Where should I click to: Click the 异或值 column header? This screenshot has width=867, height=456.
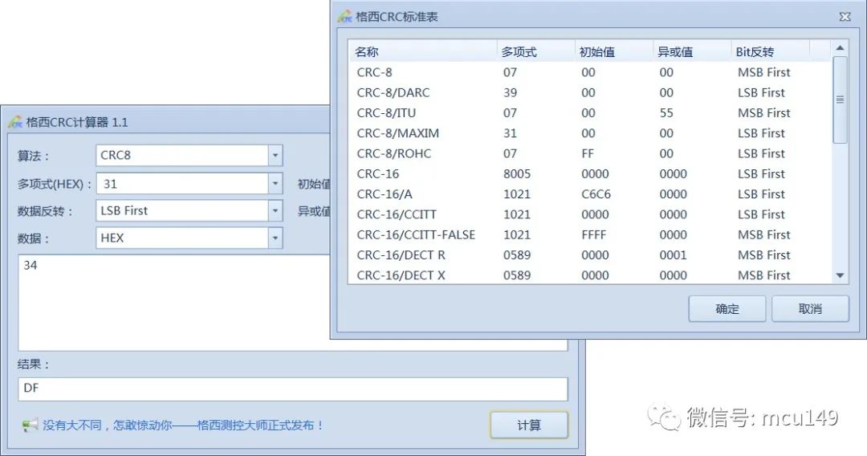[x=692, y=51]
